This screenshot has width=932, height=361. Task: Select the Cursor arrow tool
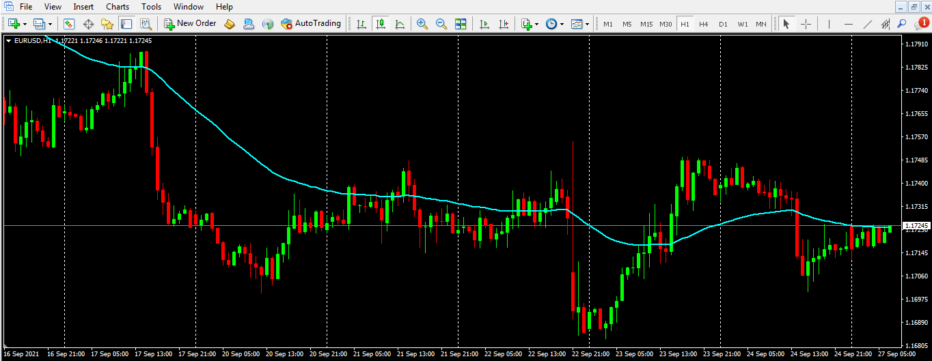(786, 24)
